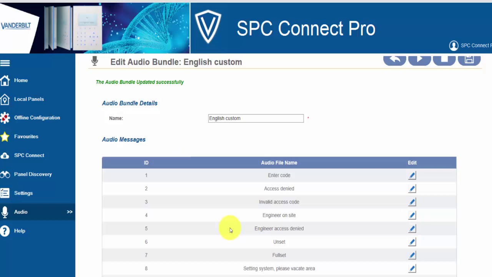Click the back arrow button

[x=395, y=60]
